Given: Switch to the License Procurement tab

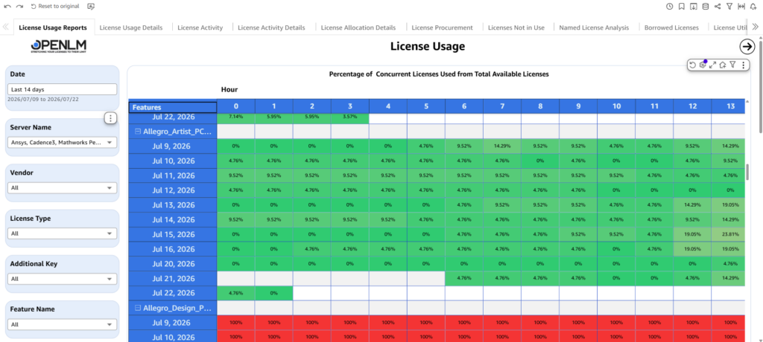Looking at the screenshot, I should point(442,28).
